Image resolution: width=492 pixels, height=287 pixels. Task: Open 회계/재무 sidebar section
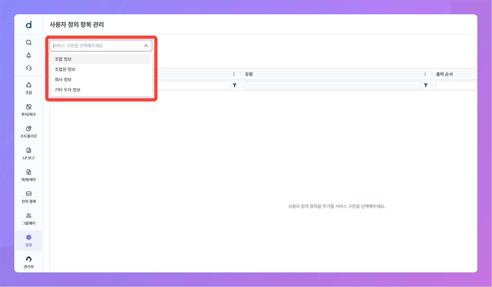29,175
